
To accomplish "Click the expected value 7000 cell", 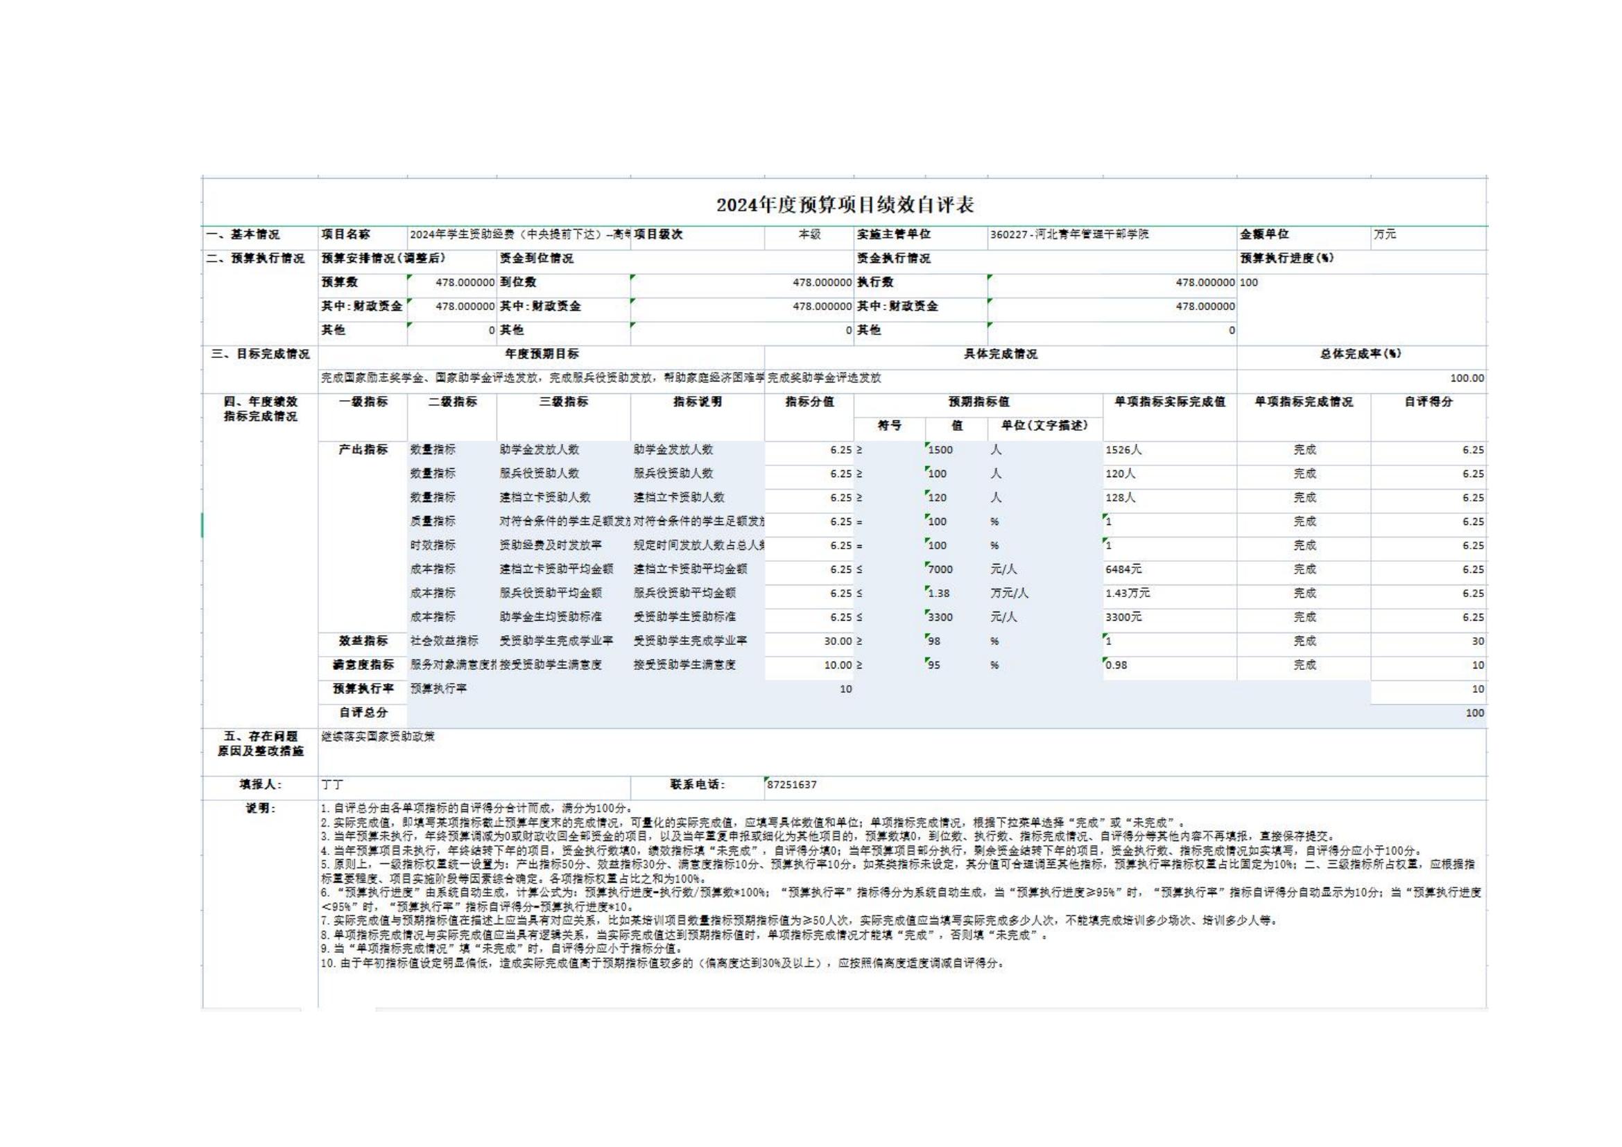I will pyautogui.click(x=940, y=569).
